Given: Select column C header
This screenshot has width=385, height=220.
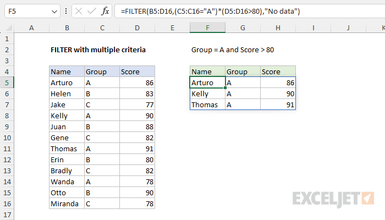Looking at the screenshot, I should coord(102,28).
